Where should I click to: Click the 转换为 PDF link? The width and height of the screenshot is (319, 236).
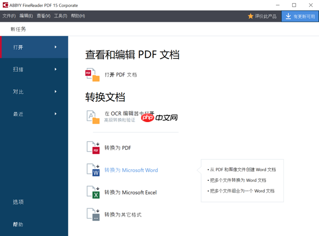click(118, 148)
